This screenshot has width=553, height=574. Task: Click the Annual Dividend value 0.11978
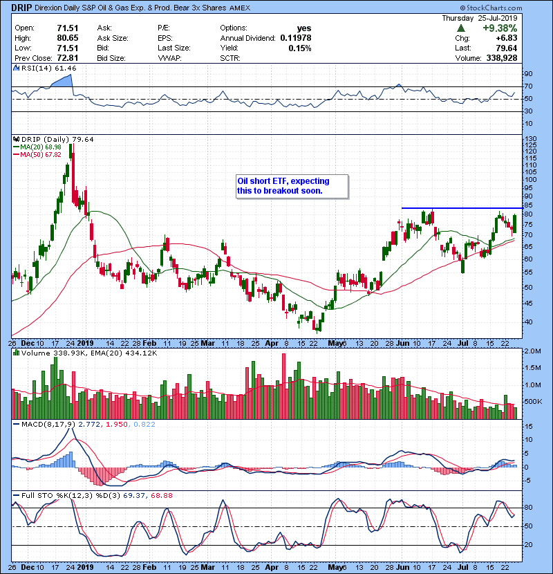[296, 38]
